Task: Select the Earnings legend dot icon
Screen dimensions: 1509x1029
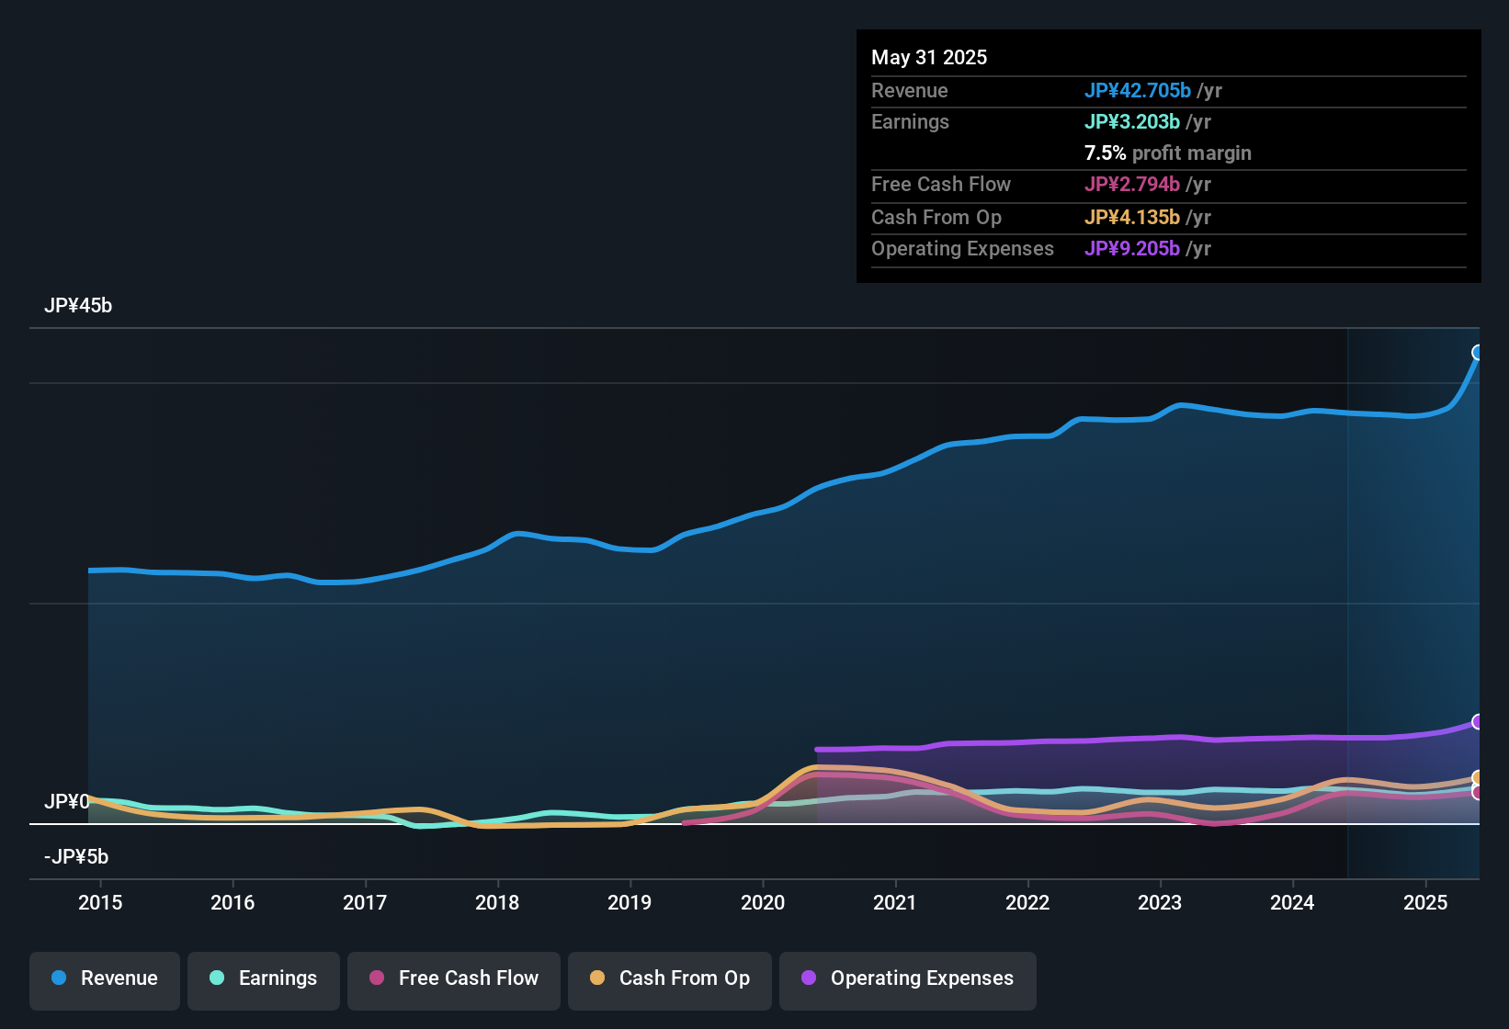Action: pos(217,978)
